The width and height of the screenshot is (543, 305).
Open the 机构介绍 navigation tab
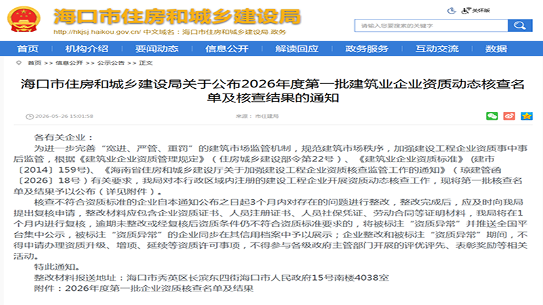pyautogui.click(x=87, y=49)
